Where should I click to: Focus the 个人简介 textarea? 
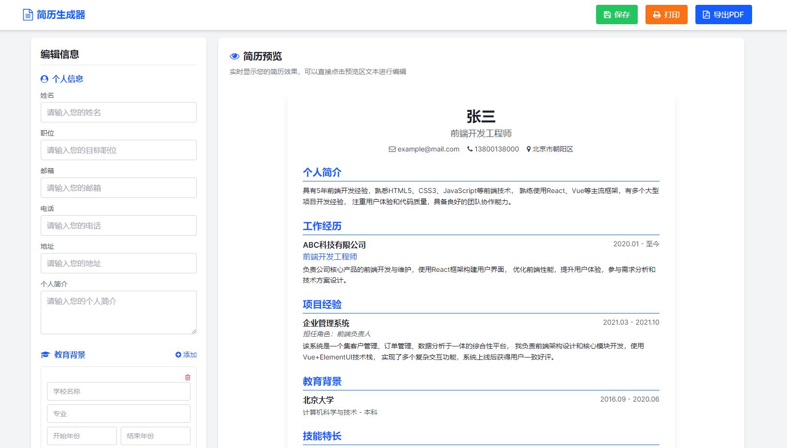pos(118,312)
